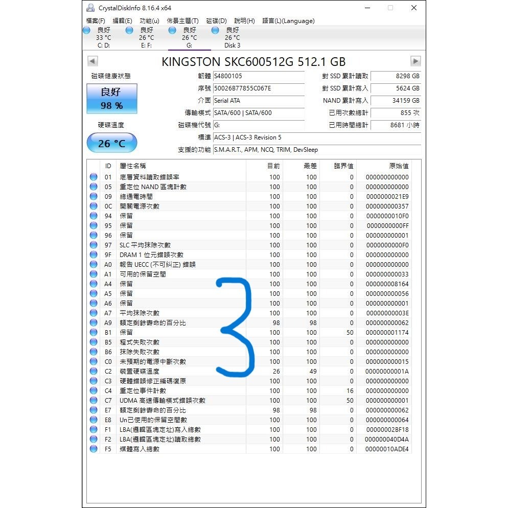
Task: Select the G: disk status orb
Action: click(x=172, y=30)
